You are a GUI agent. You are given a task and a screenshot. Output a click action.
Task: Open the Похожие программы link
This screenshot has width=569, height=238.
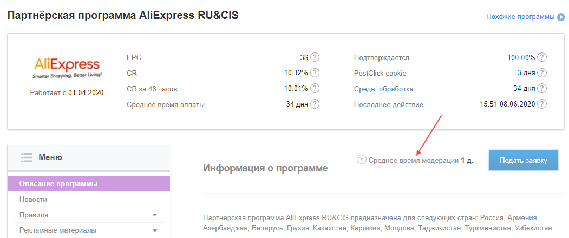(x=520, y=17)
